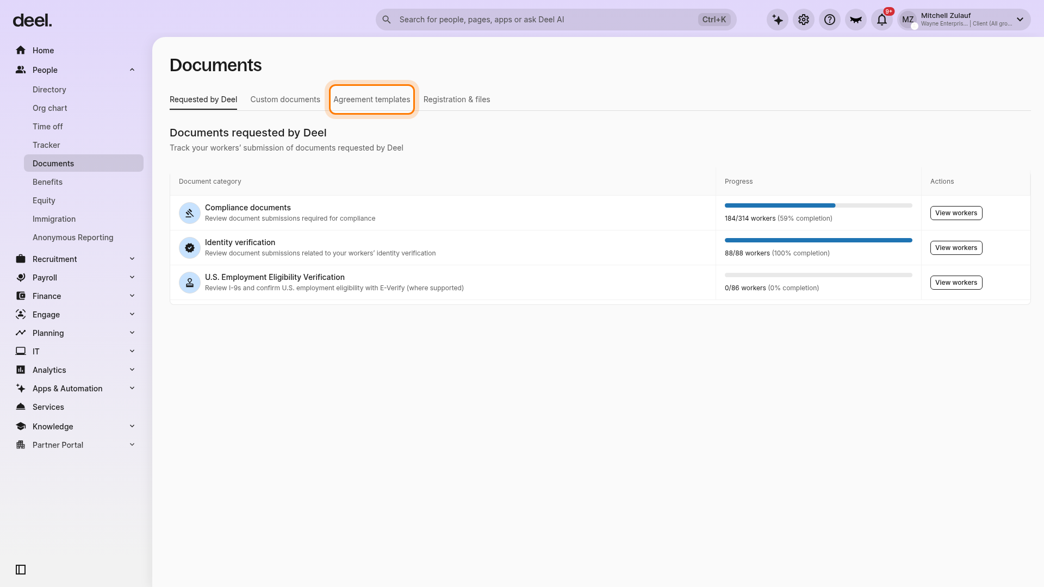Switch to Custom documents tab
The height and width of the screenshot is (587, 1044).
[285, 99]
